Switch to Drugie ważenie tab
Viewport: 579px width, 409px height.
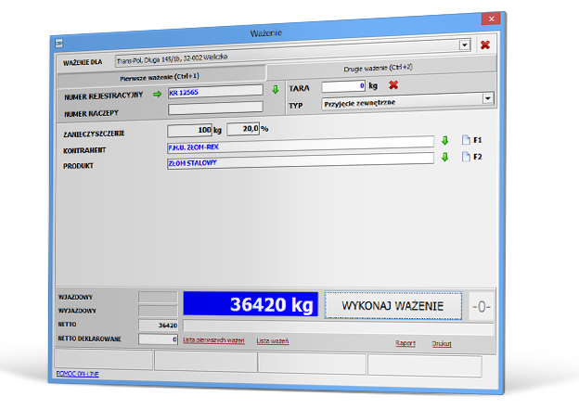[x=380, y=70]
